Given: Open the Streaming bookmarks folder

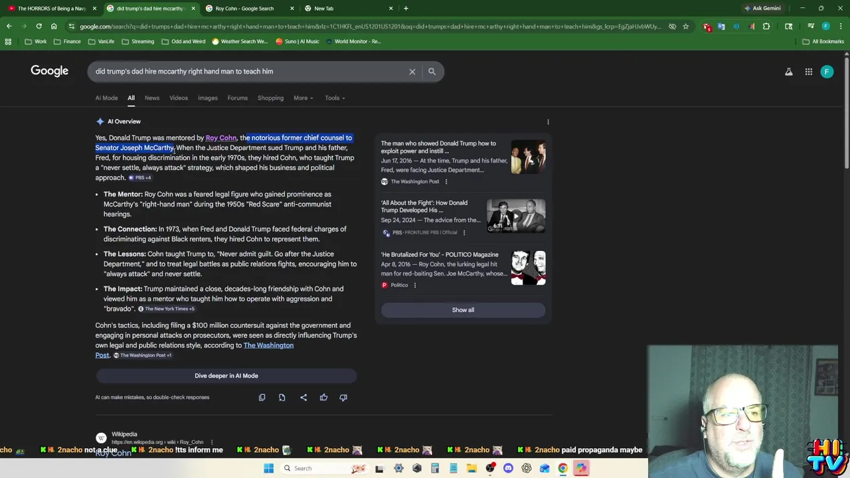Looking at the screenshot, I should (137, 41).
